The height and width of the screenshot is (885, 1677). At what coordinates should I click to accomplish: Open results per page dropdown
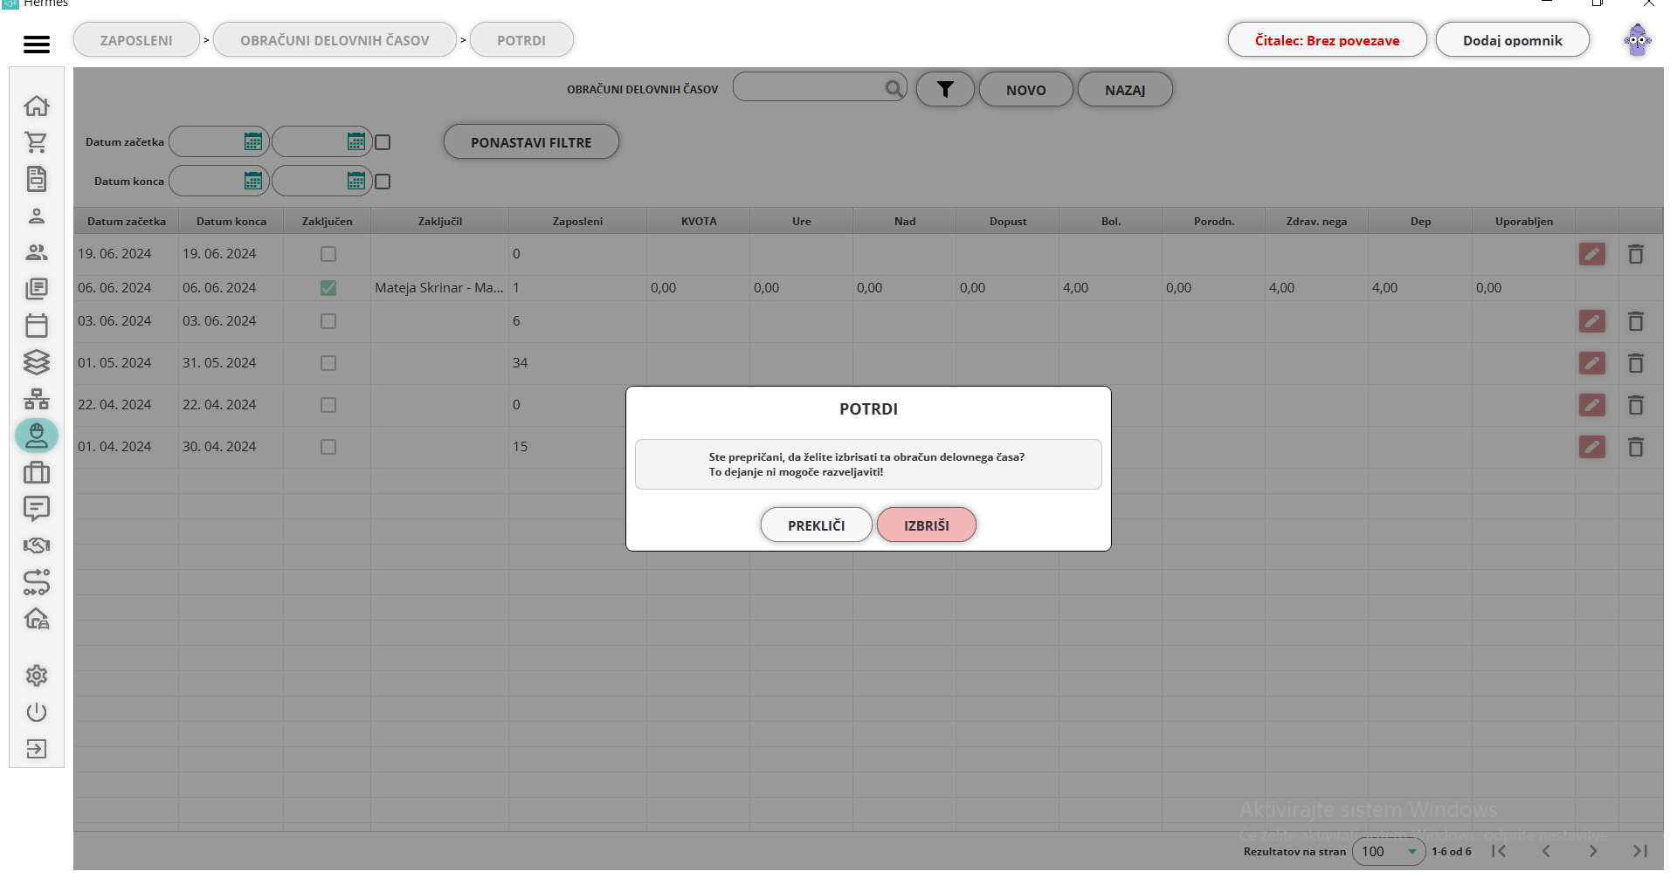(1389, 851)
